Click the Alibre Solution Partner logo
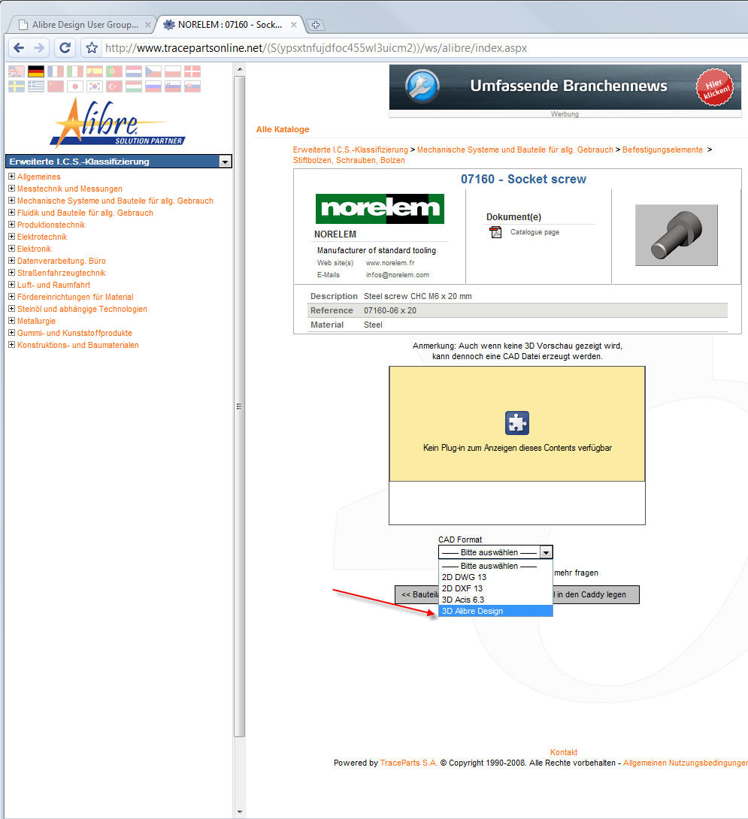 coord(117,123)
